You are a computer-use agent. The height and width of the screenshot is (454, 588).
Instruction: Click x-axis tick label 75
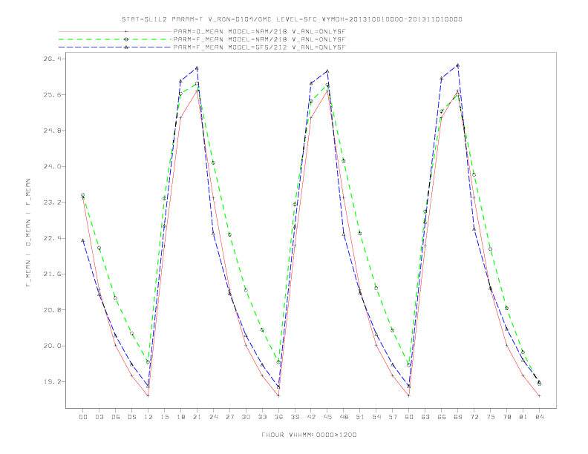(491, 417)
